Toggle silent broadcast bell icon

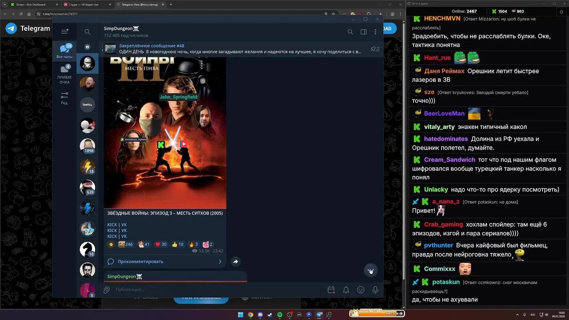tap(346, 290)
